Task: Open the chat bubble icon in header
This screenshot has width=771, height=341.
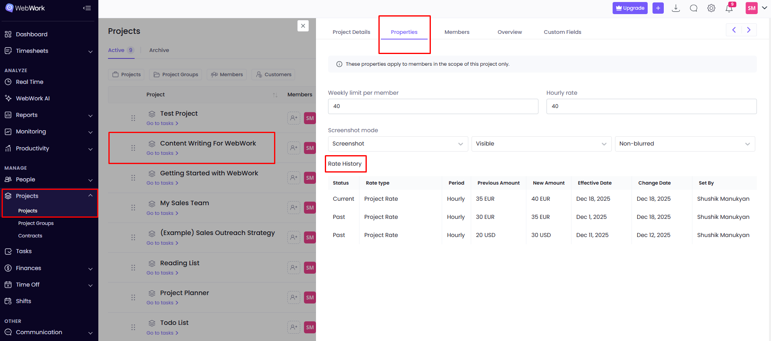Action: [x=693, y=8]
